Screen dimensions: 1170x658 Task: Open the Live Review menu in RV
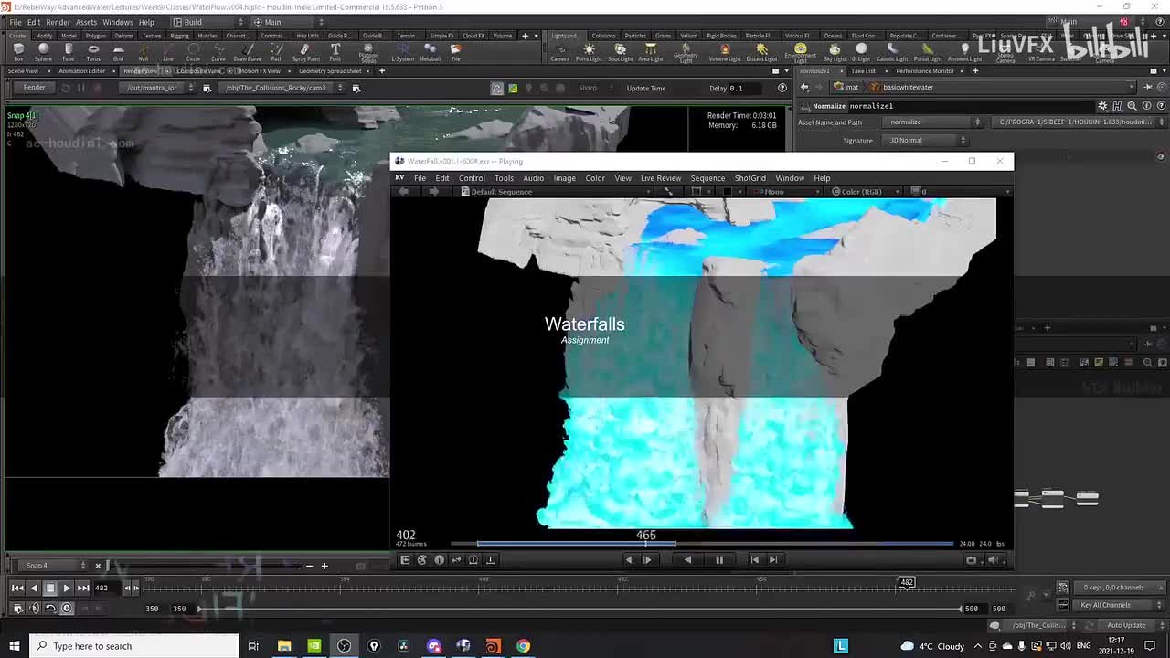(660, 178)
